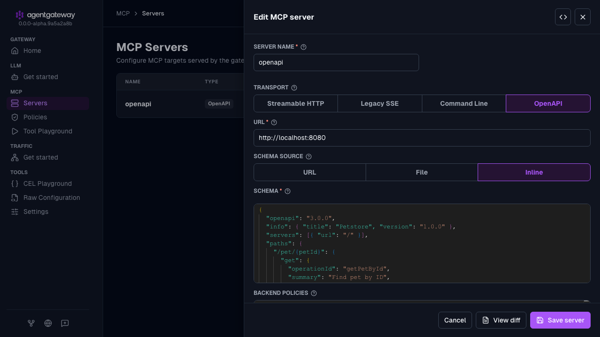The width and height of the screenshot is (600, 337).
Task: Open the Settings sliders icon
Action: coord(15,212)
